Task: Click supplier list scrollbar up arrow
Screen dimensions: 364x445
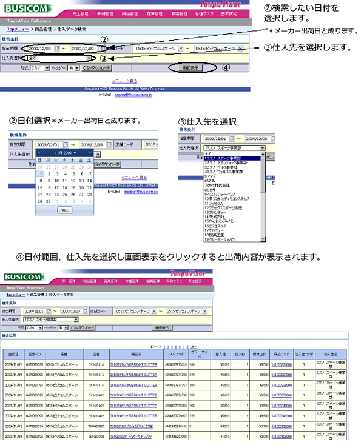Action: (263, 153)
